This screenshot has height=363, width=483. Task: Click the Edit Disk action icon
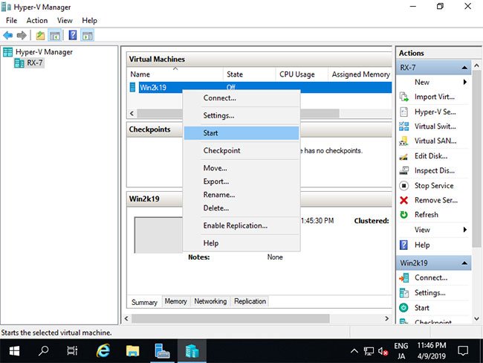[x=403, y=156]
